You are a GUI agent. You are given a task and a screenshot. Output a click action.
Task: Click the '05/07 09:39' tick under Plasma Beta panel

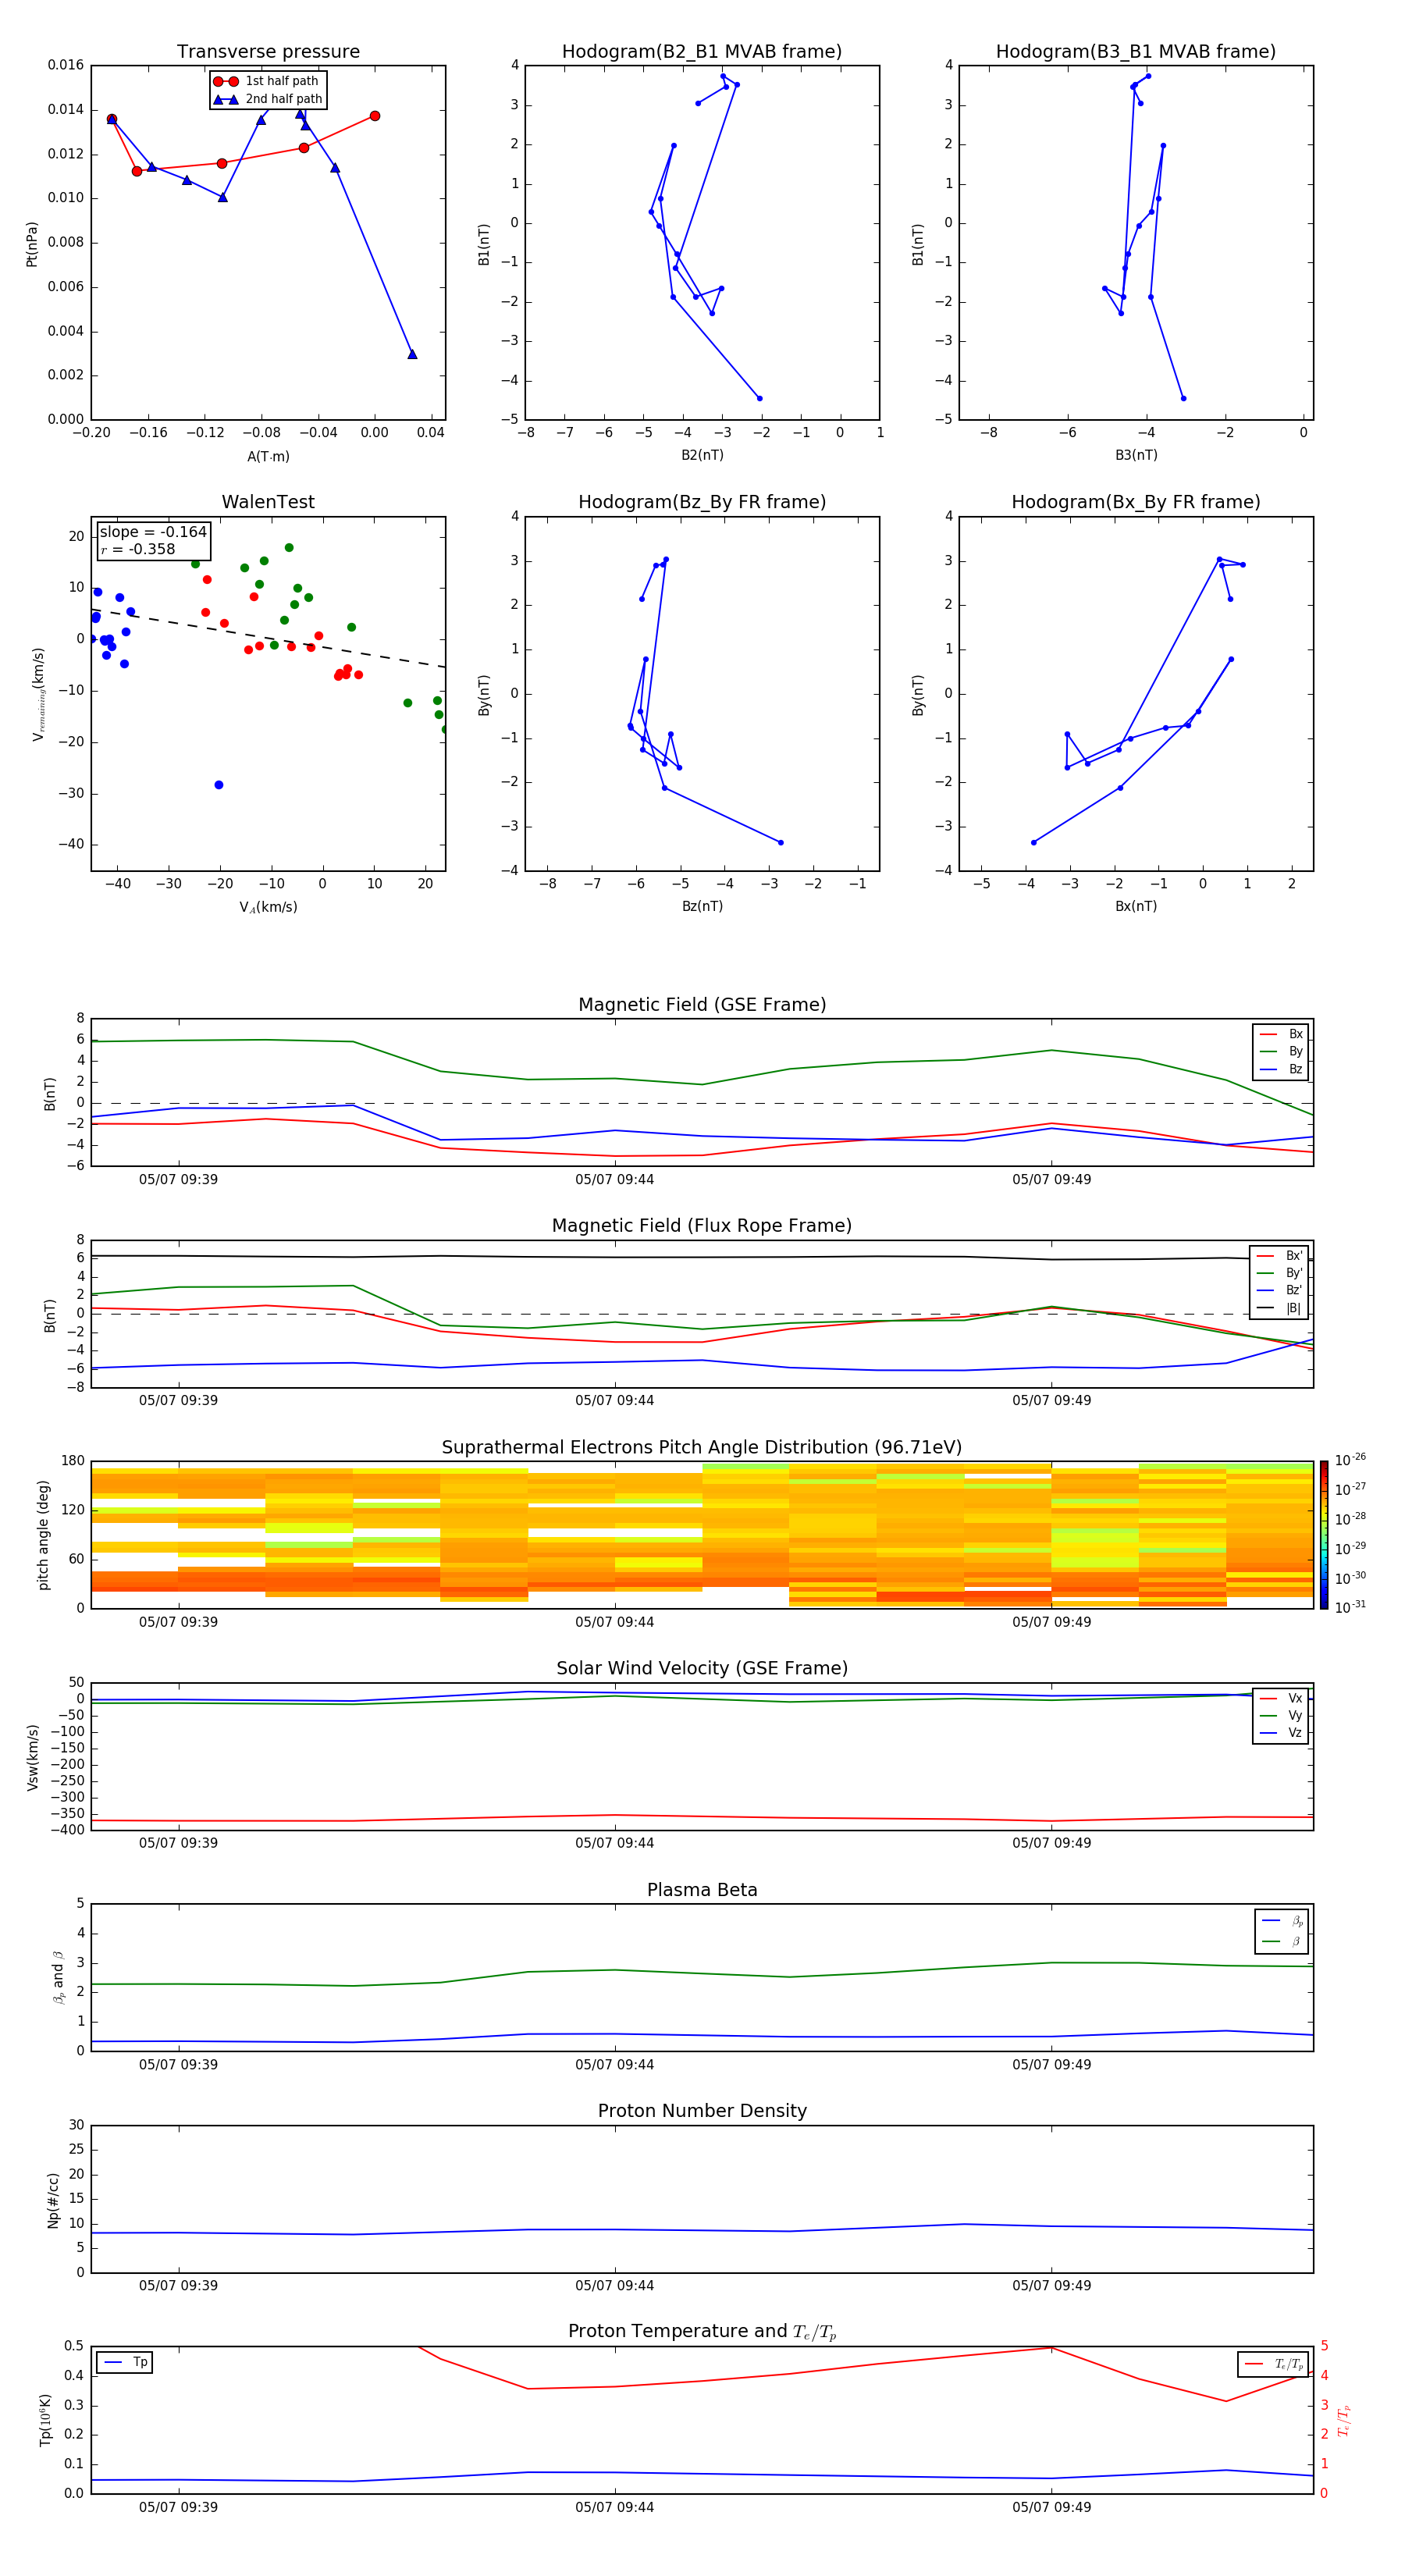point(178,2064)
